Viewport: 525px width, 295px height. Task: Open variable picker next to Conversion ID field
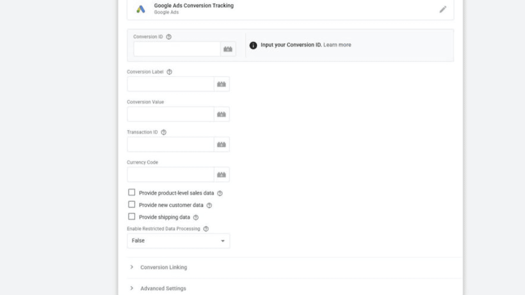click(228, 49)
